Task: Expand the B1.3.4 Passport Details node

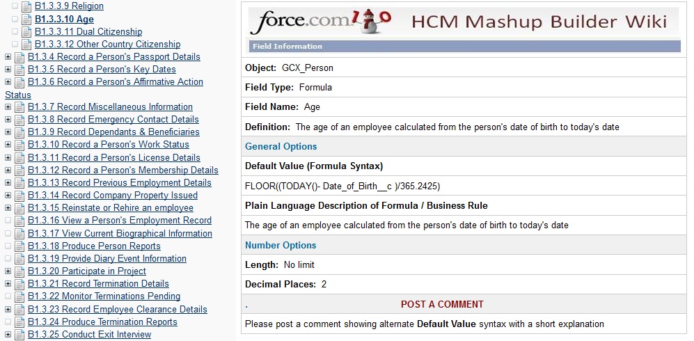Action: [8, 57]
